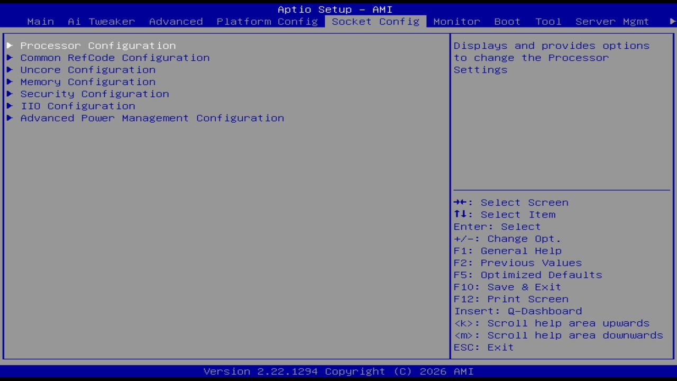This screenshot has height=381, width=677.
Task: Open Security Configuration
Action: click(95, 94)
